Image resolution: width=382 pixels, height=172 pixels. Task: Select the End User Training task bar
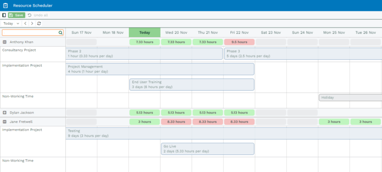[192, 85]
